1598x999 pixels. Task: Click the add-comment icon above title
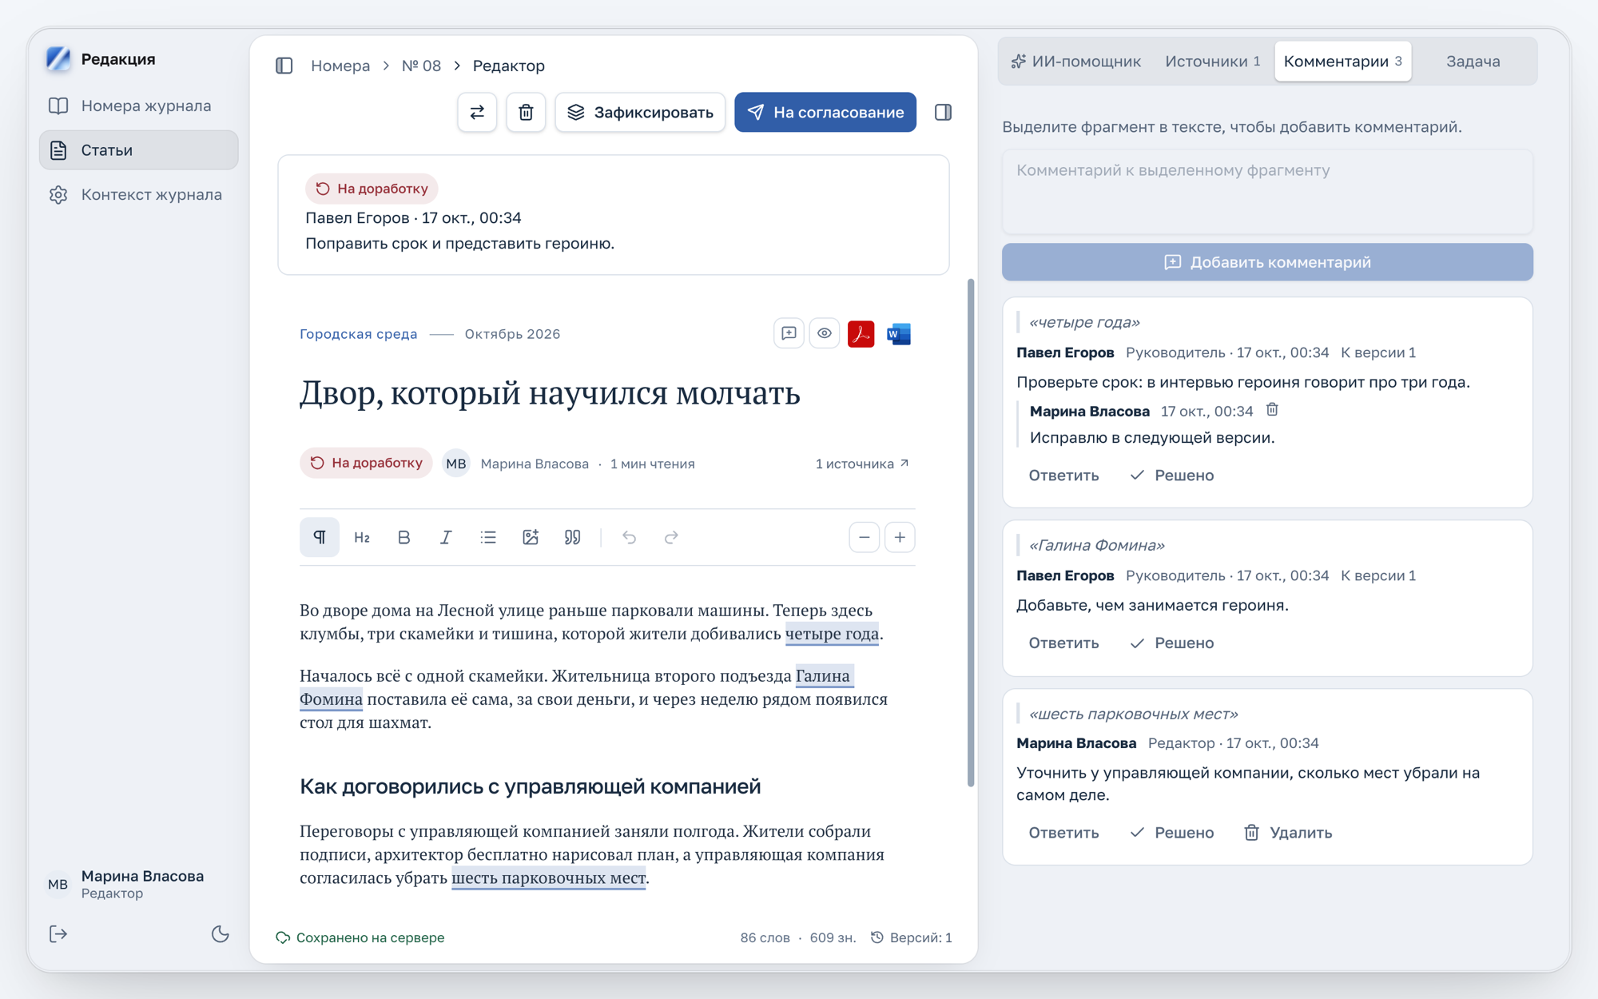(x=789, y=334)
